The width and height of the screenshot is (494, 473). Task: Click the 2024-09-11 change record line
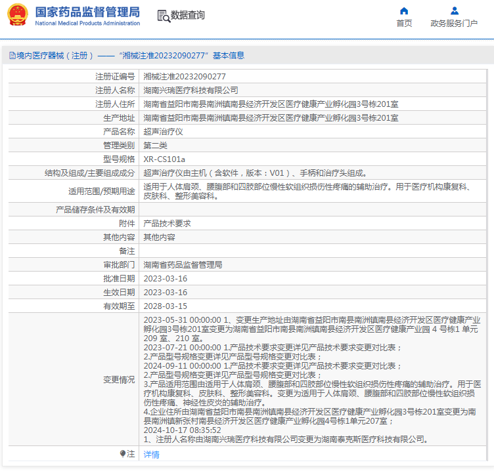click(273, 366)
